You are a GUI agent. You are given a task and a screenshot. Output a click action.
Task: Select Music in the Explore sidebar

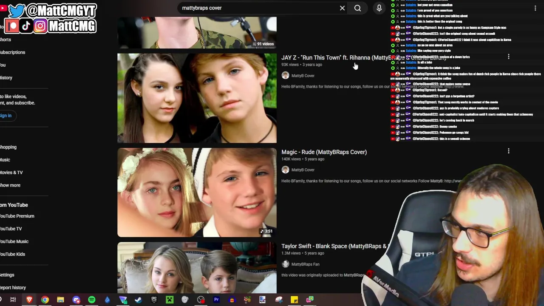click(x=5, y=160)
